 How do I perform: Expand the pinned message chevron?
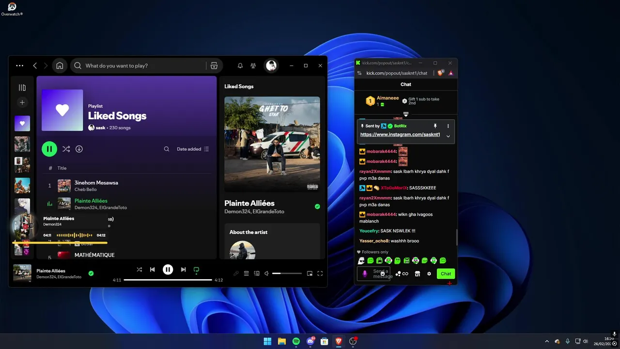tap(448, 136)
